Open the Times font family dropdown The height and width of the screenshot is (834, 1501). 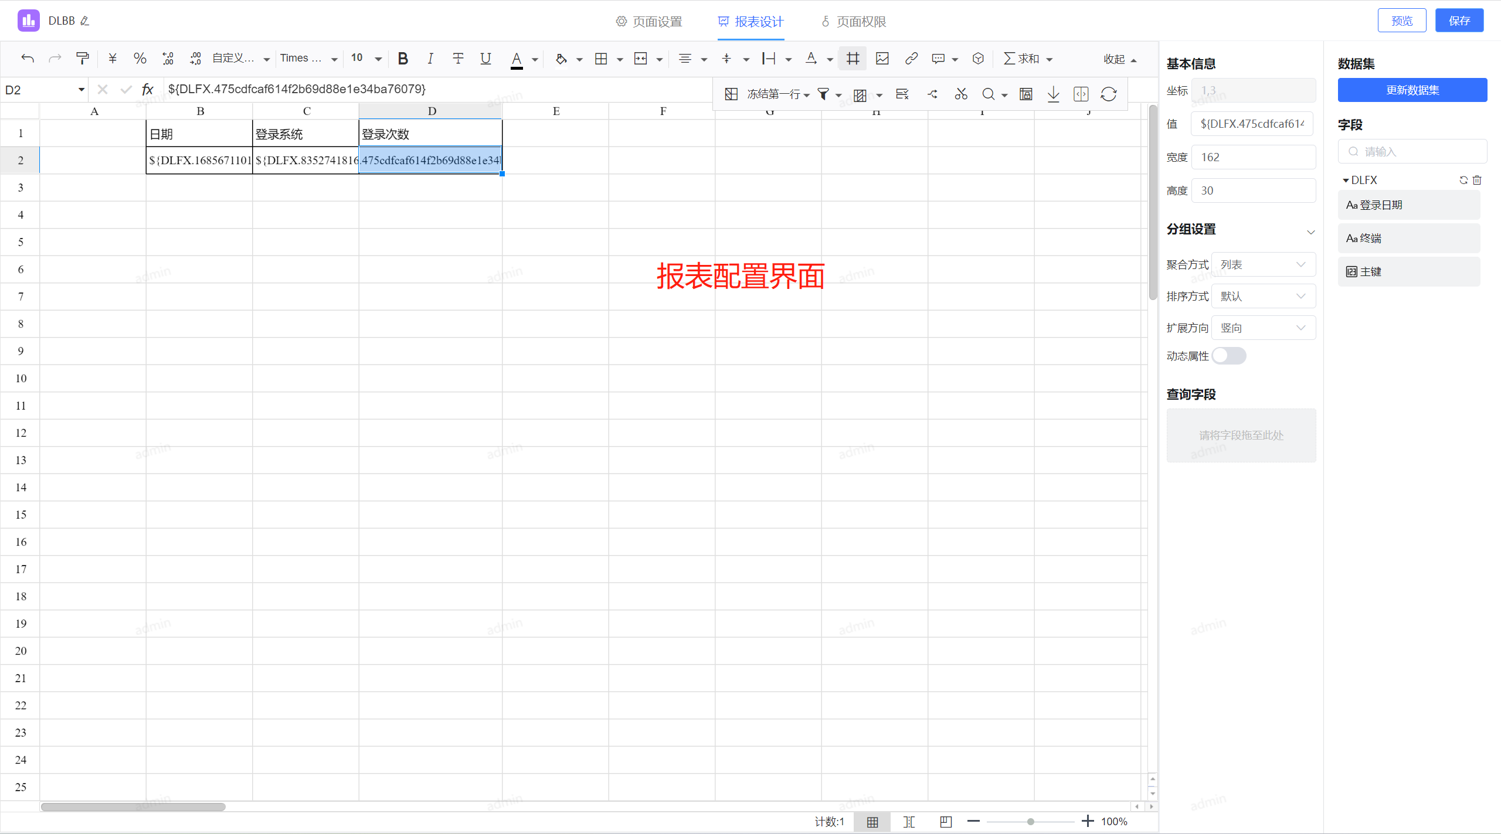(308, 59)
